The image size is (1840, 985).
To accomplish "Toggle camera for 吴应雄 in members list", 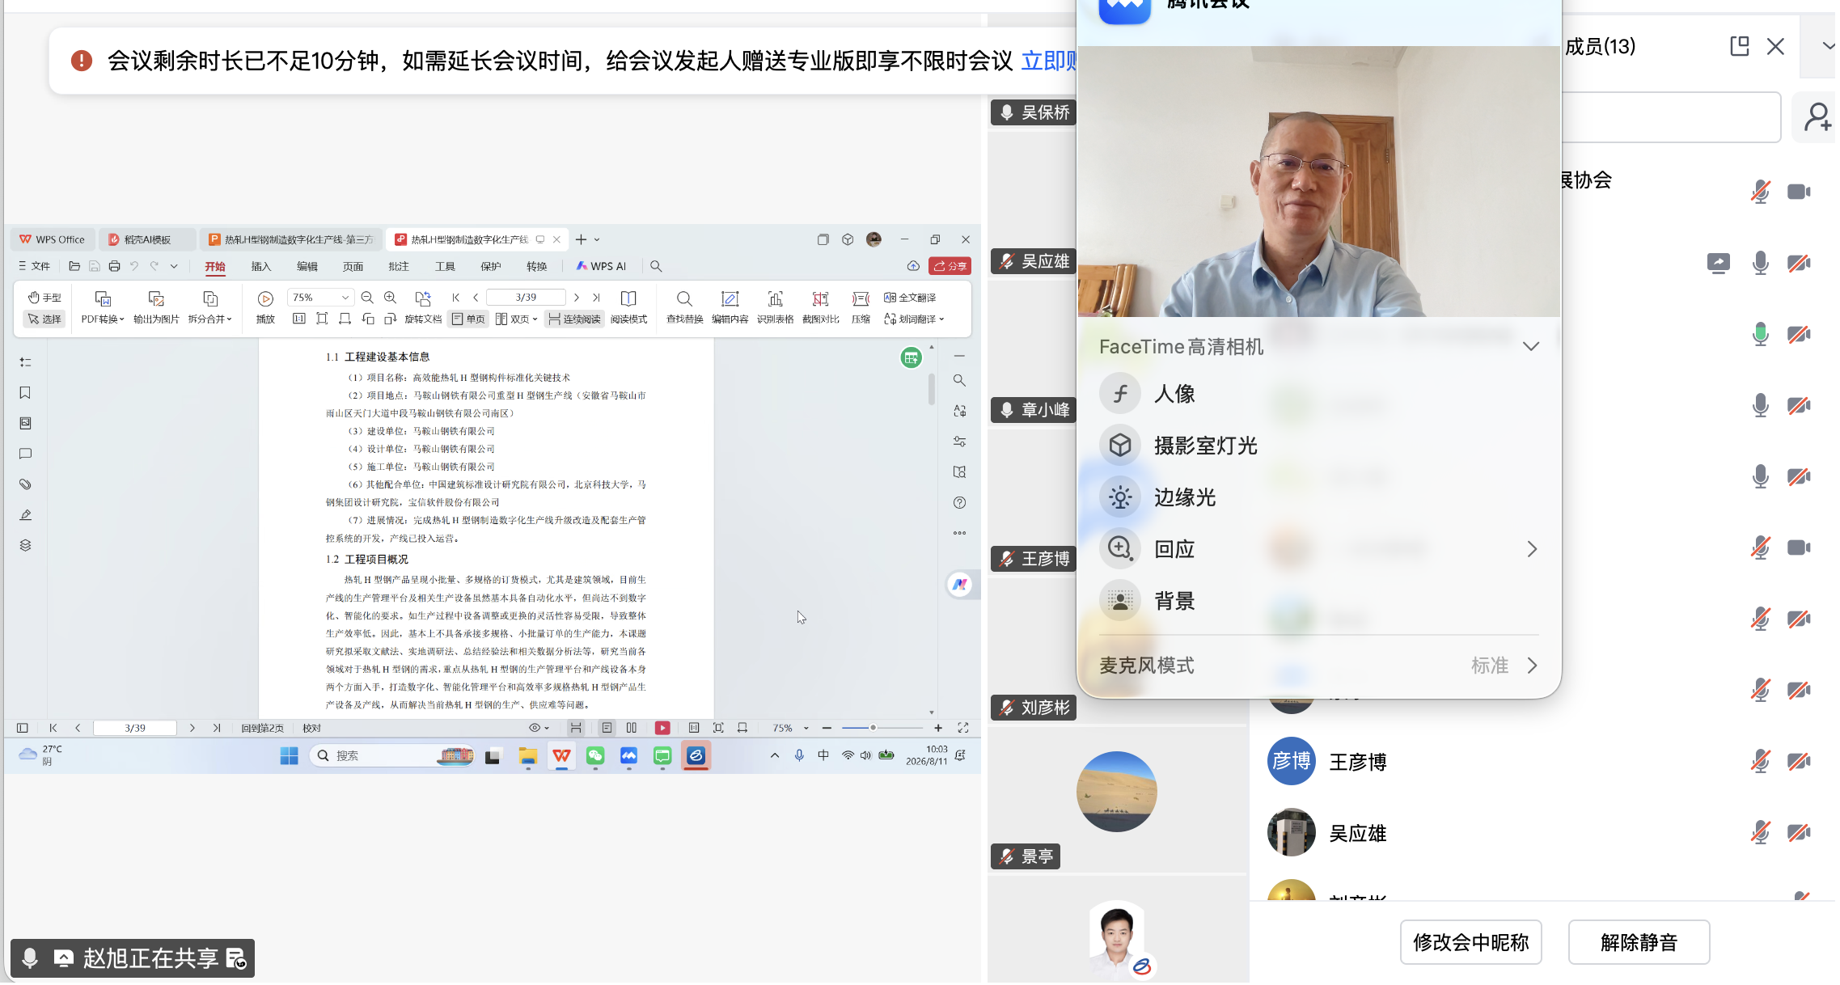I will coord(1799,832).
